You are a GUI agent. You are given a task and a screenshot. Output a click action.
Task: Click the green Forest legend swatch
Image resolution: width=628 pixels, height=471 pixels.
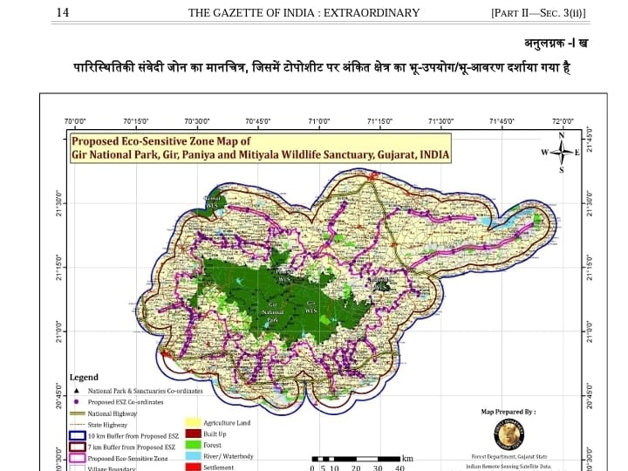pyautogui.click(x=190, y=445)
